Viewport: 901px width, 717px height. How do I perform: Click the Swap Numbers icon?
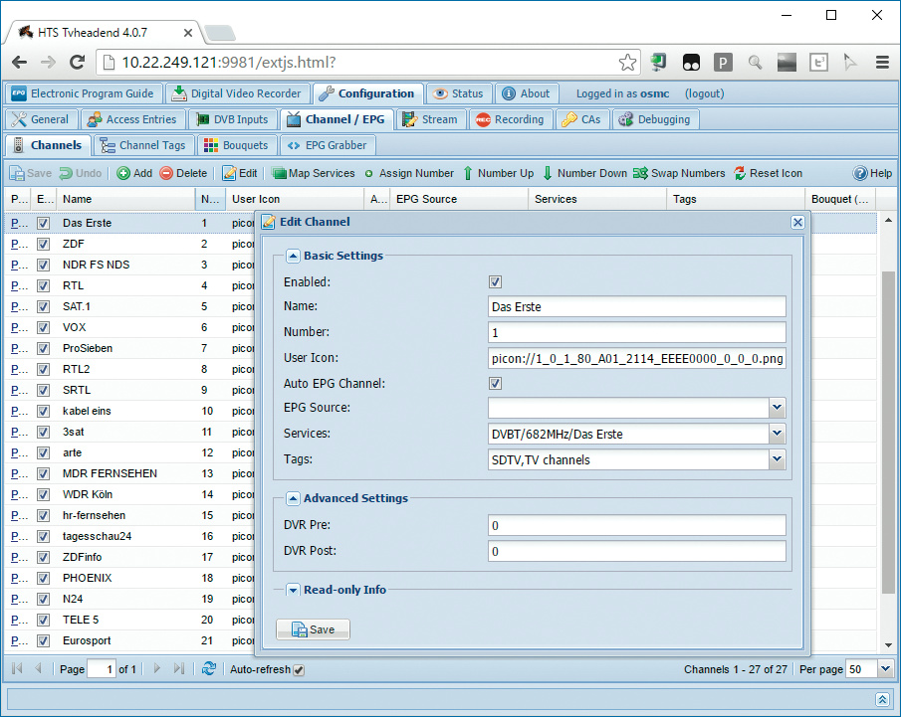[640, 173]
